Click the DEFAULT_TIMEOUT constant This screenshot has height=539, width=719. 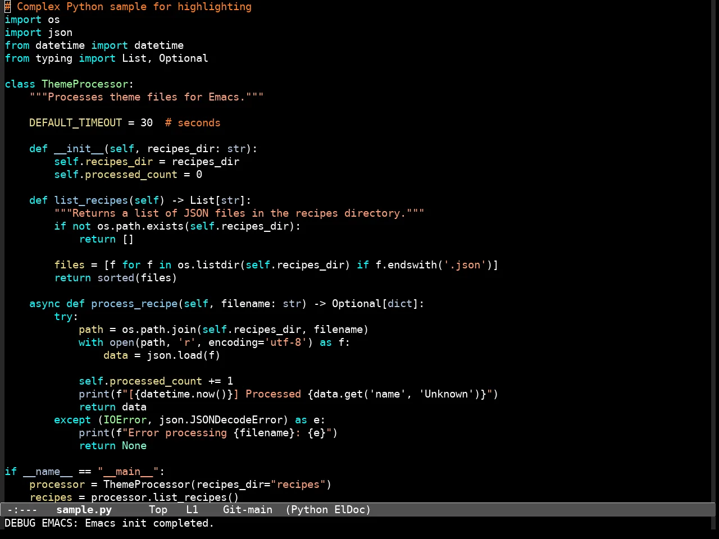coord(75,123)
